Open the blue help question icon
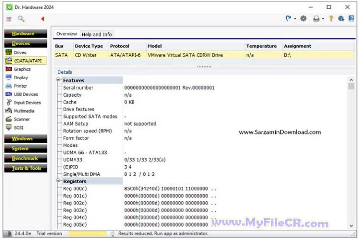This screenshot has height=239, width=359. [351, 18]
